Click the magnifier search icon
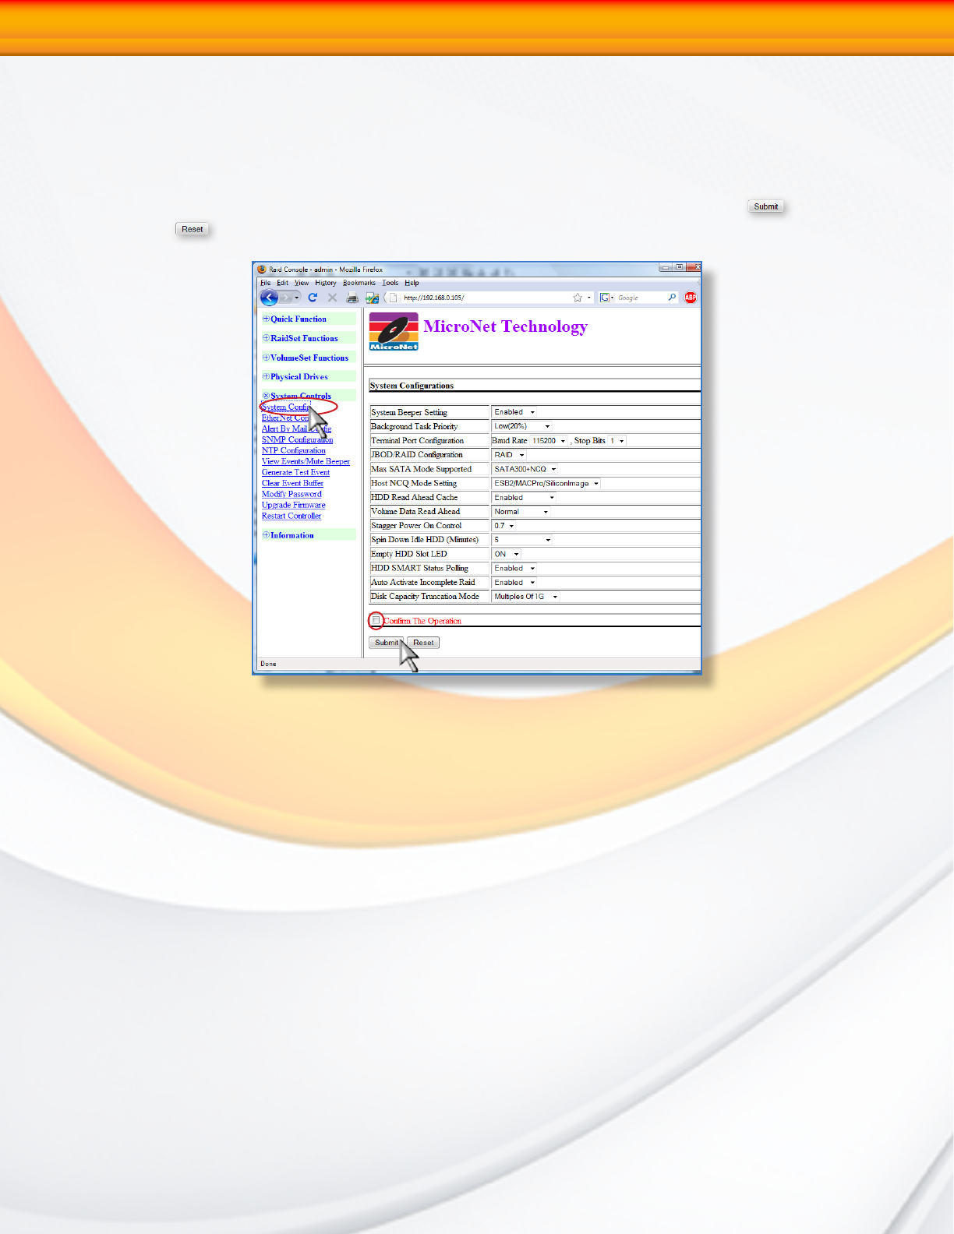Screen dimensions: 954x1234 click(672, 298)
